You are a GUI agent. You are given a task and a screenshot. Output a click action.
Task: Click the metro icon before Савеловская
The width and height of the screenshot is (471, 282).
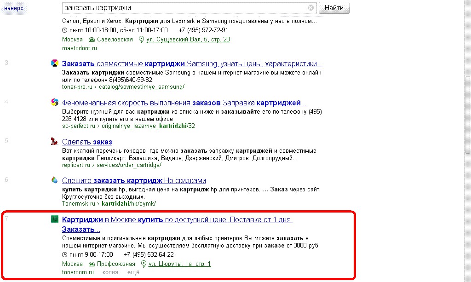(92, 40)
